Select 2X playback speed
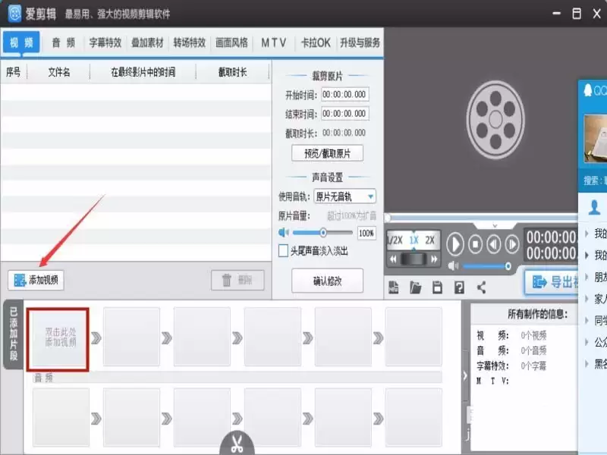Viewport: 607px width, 455px height. [429, 240]
